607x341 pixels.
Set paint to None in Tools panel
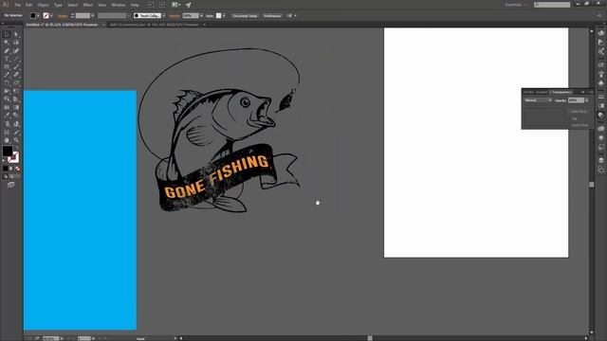click(17, 169)
